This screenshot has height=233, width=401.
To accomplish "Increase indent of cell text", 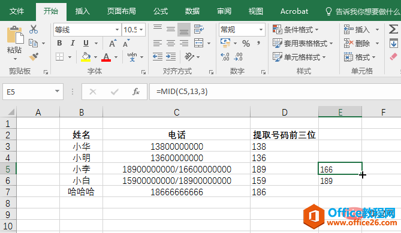I will click(171, 57).
